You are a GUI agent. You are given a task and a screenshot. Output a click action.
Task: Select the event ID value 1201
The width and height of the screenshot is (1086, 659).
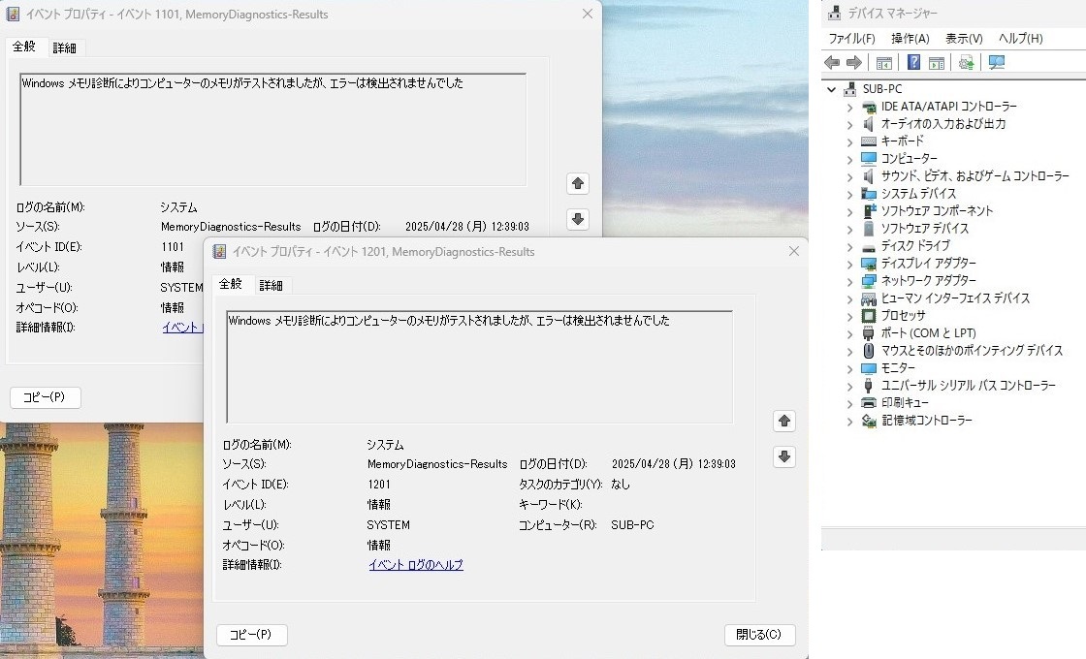pyautogui.click(x=379, y=485)
